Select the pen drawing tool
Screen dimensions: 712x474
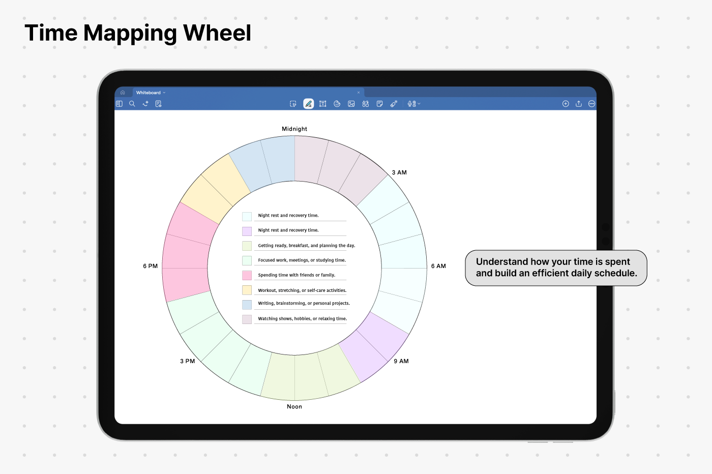click(x=308, y=104)
